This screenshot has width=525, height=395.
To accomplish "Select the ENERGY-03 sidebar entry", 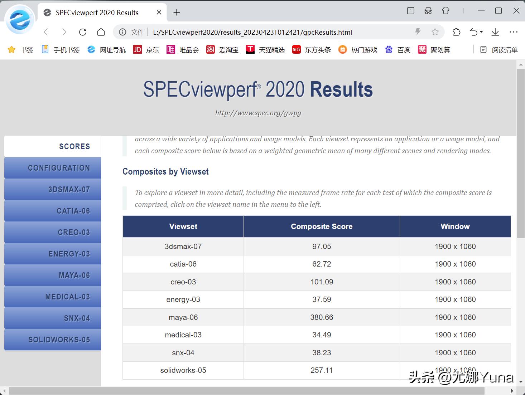I will pyautogui.click(x=53, y=254).
